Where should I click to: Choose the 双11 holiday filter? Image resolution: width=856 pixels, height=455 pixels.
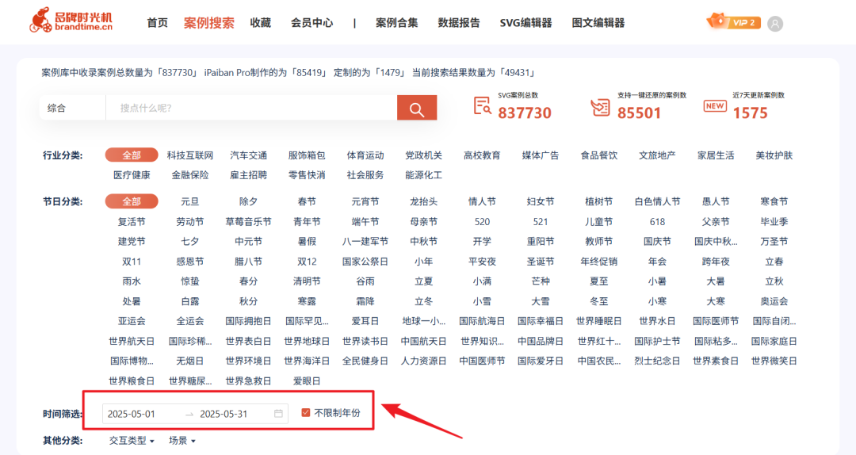[x=132, y=262]
